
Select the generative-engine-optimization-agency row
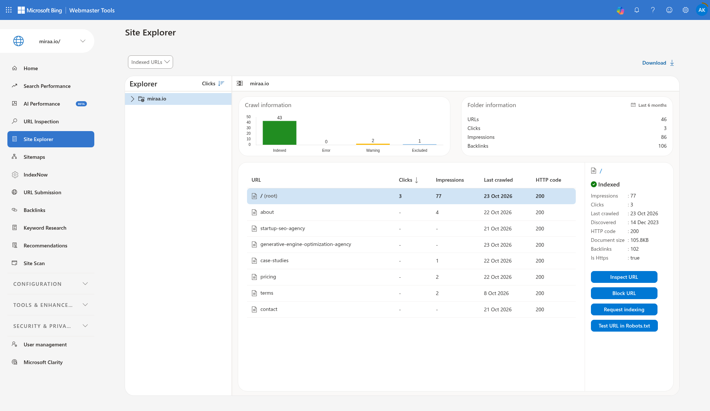tap(411, 244)
